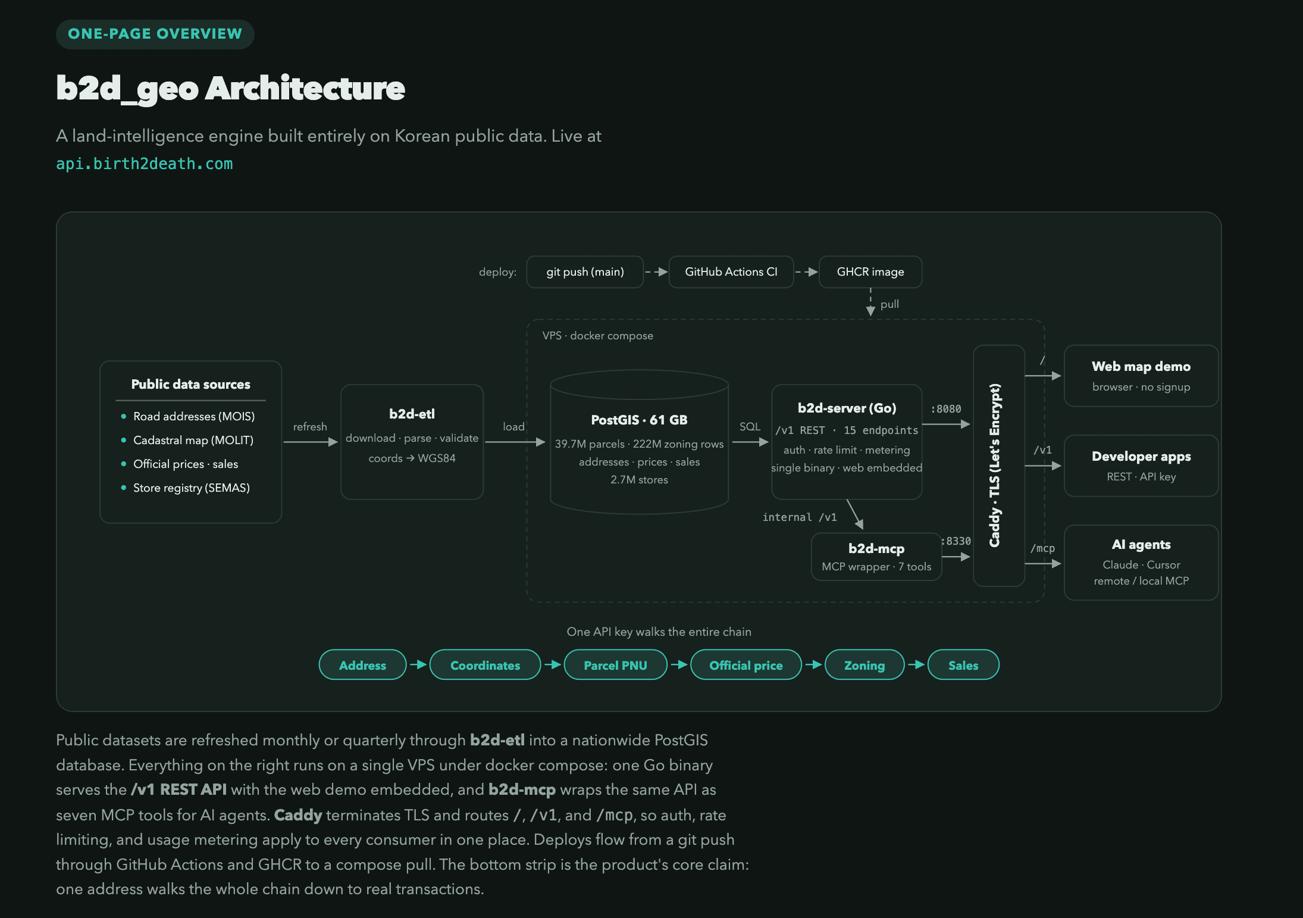The height and width of the screenshot is (918, 1303).
Task: Click the '/mcp' route label
Action: point(1042,548)
